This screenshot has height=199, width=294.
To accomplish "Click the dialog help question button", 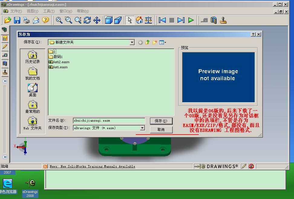I will coord(253,34).
